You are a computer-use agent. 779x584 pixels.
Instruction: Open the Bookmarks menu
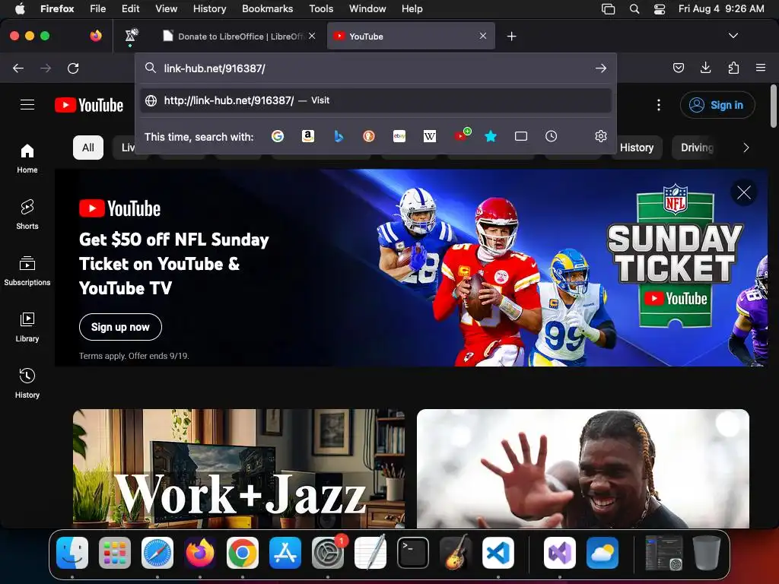[267, 8]
